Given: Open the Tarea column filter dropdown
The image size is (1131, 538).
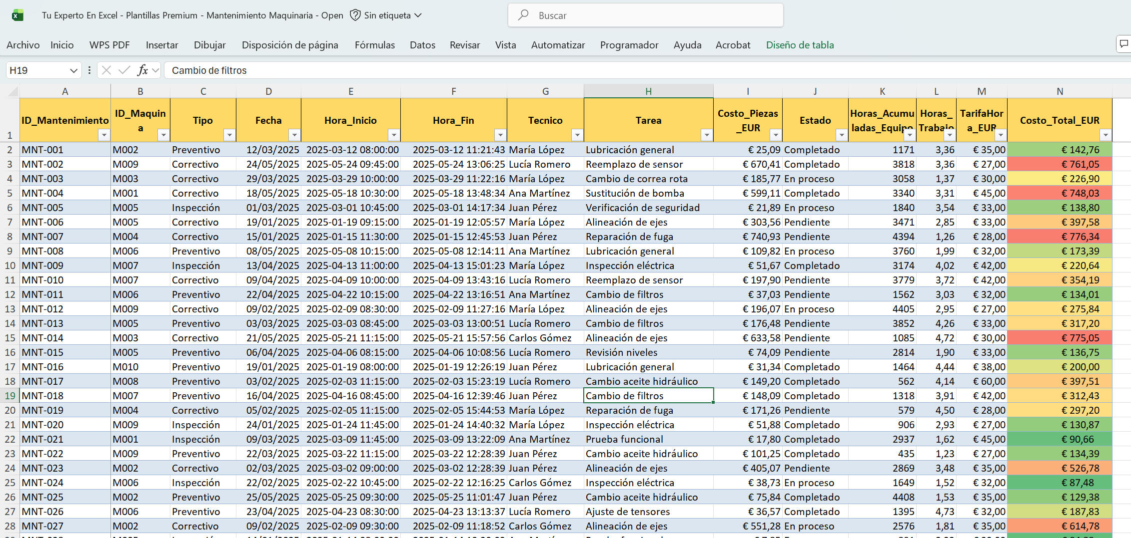Looking at the screenshot, I should click(x=706, y=135).
